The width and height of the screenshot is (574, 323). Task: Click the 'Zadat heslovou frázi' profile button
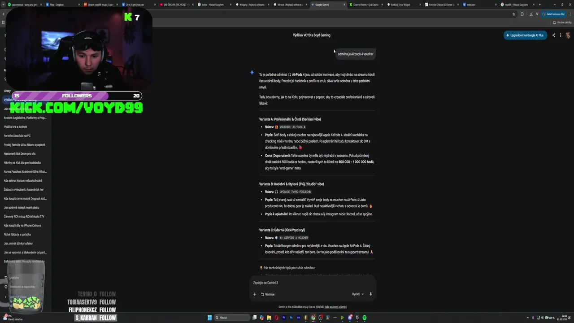click(x=553, y=14)
